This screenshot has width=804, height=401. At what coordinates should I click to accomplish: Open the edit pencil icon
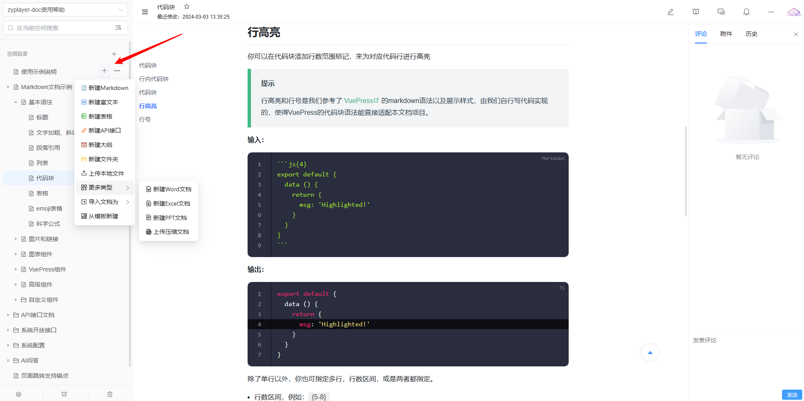[670, 12]
